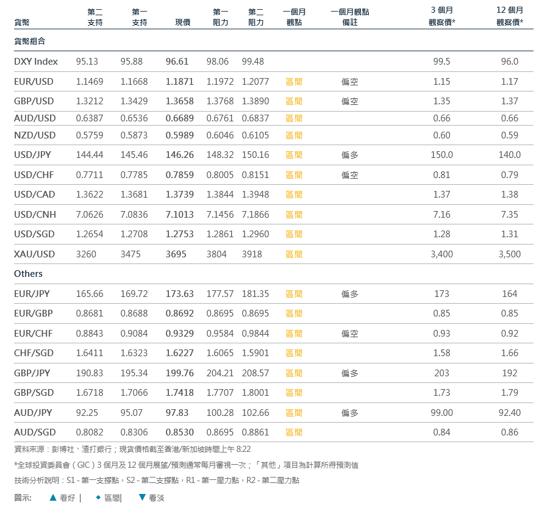
Task: Select the DXY Index row label
Action: click(x=36, y=62)
